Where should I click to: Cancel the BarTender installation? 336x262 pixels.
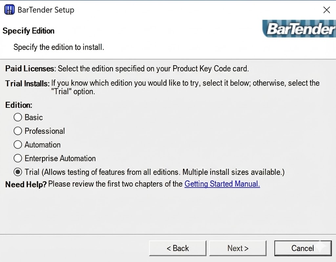coord(303,248)
